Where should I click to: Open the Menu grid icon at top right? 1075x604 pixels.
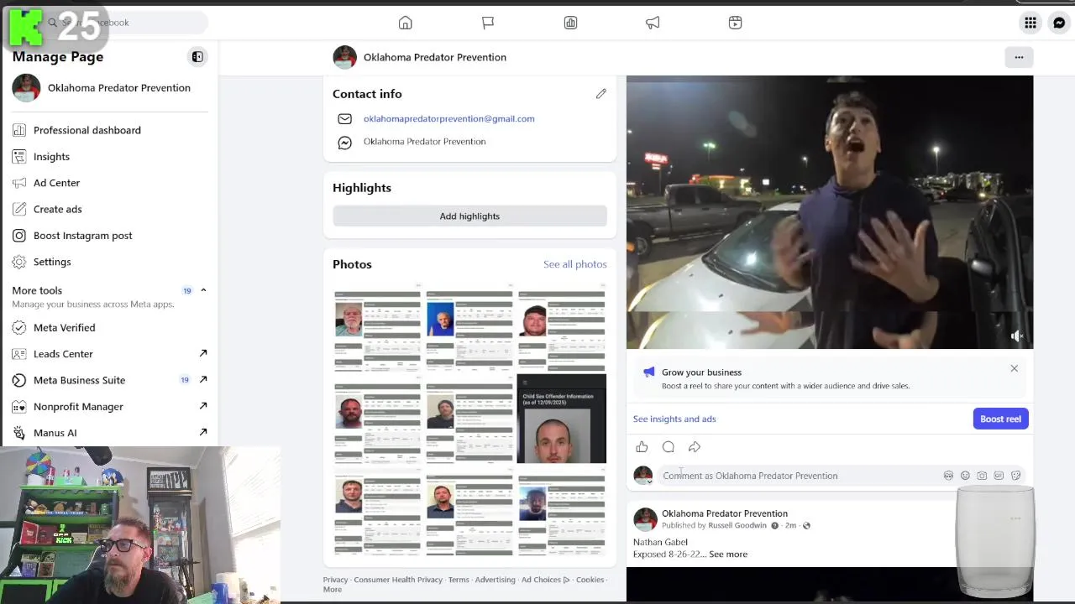click(x=1030, y=23)
